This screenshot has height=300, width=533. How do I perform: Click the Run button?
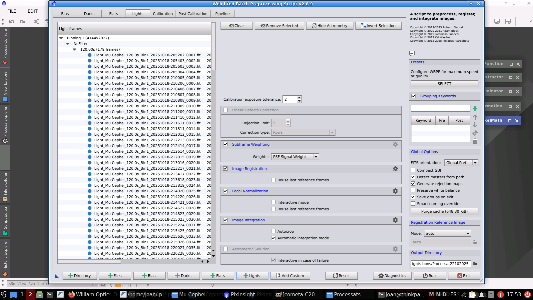point(429,276)
